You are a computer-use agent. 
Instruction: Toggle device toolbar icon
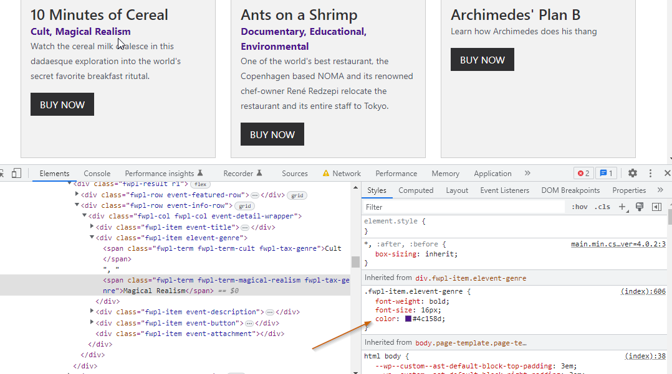click(16, 173)
